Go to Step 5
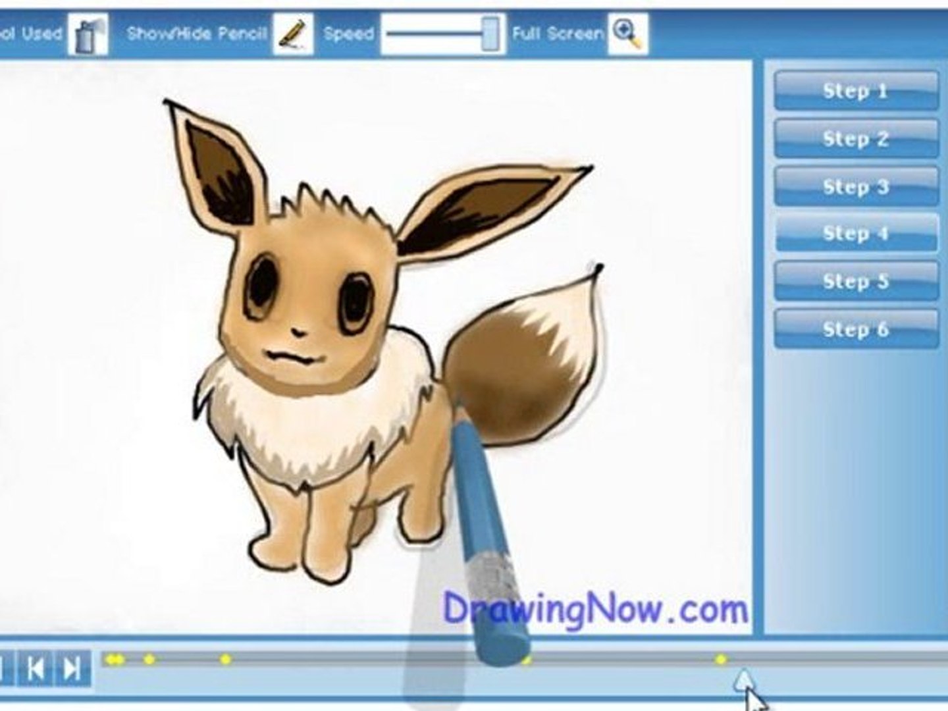948x711 pixels. (x=856, y=281)
